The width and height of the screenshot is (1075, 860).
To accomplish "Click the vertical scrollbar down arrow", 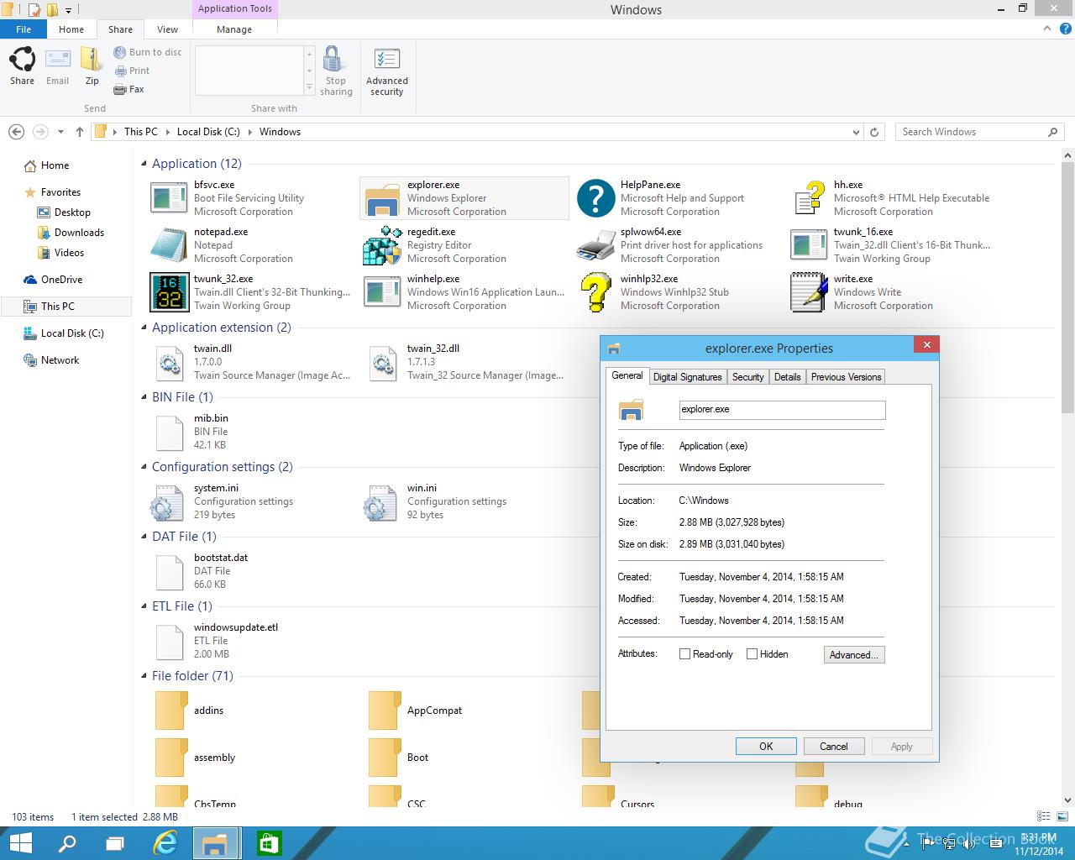I will tap(1068, 800).
